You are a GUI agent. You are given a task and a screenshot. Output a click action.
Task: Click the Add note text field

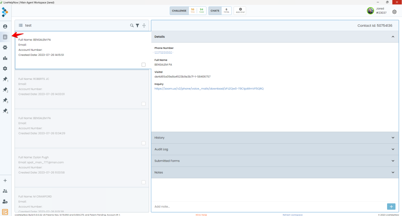(267, 207)
